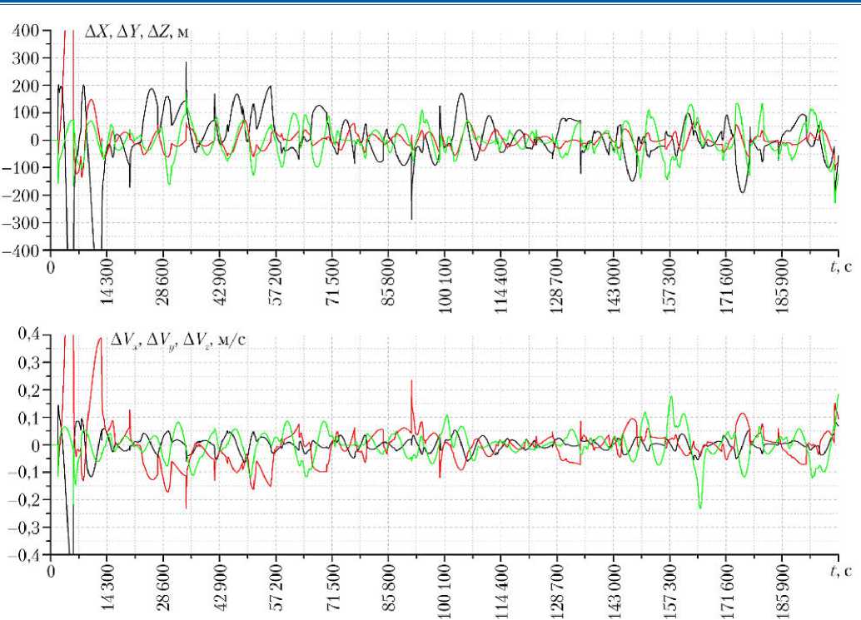
Task: Select the 0,3 velocity y-axis label
Action: [28, 362]
